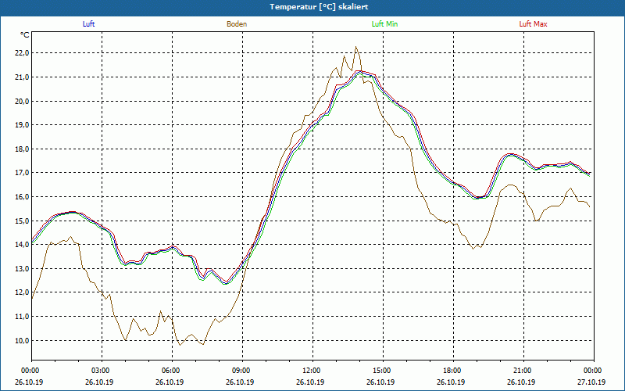The width and height of the screenshot is (625, 391).
Task: Click the brown 'Boden' legend label
Action: pos(237,24)
